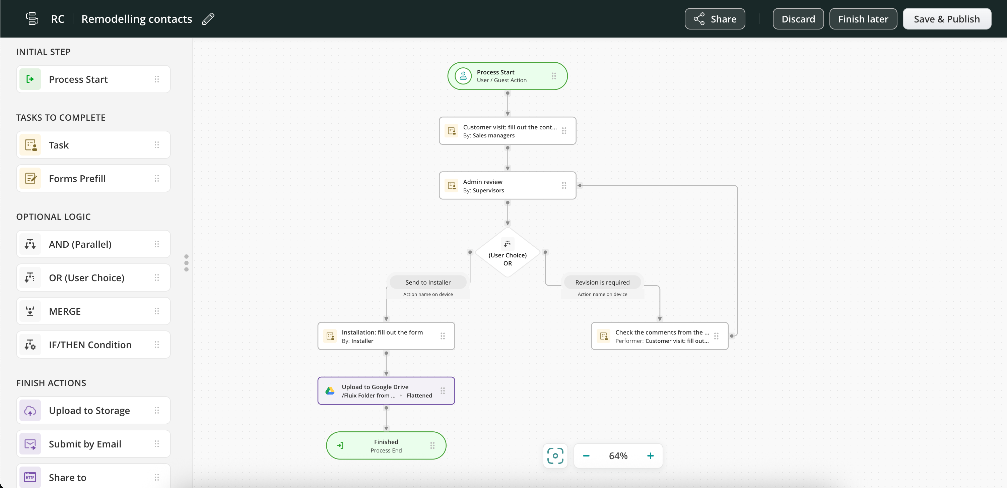Click the AND (Parallel) icon

[x=30, y=244]
